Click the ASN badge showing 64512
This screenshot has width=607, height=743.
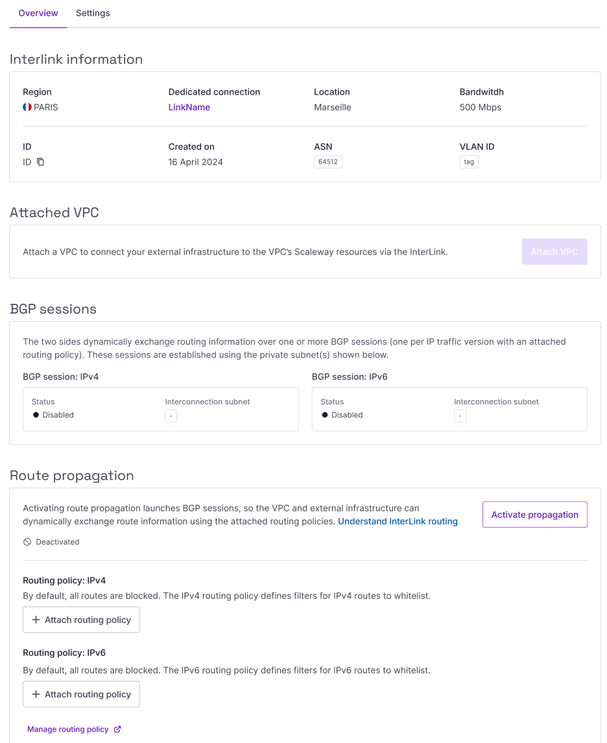(327, 162)
